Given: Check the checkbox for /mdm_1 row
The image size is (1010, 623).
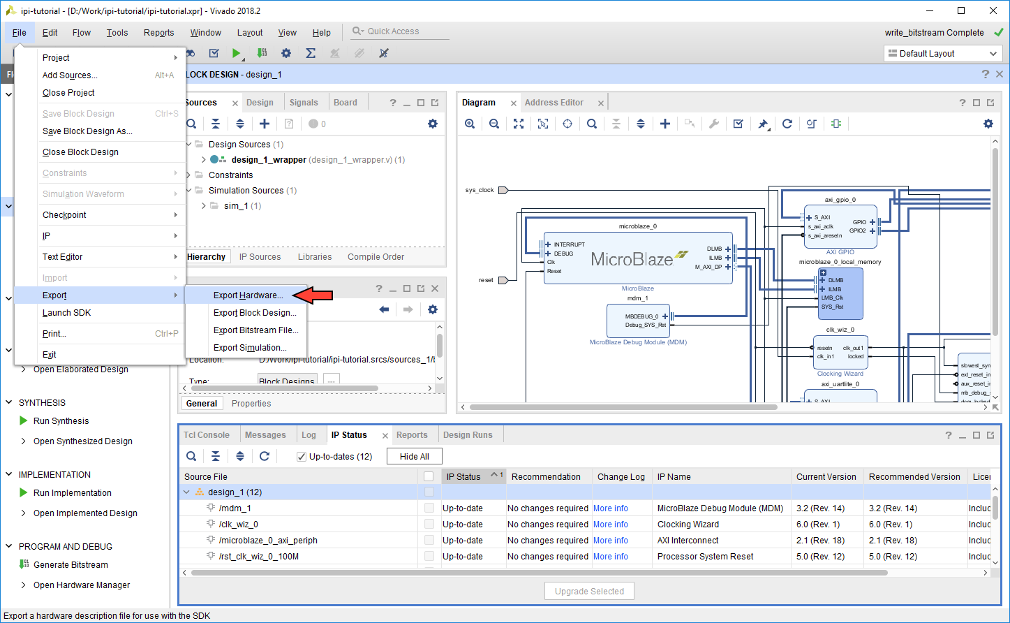Looking at the screenshot, I should [x=429, y=508].
